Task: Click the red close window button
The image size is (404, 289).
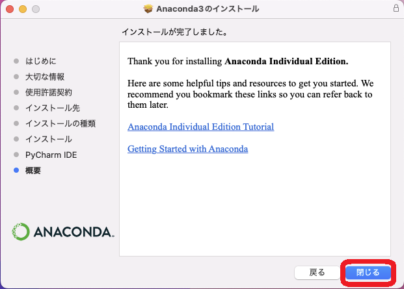Action: [x=9, y=9]
